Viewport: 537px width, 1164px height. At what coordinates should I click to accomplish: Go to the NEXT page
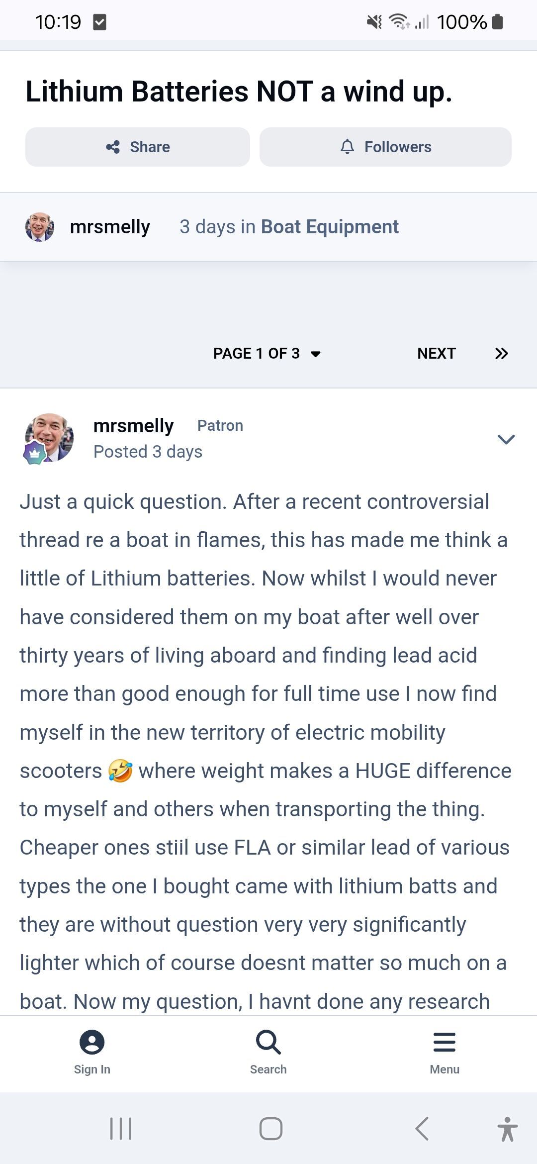click(436, 353)
